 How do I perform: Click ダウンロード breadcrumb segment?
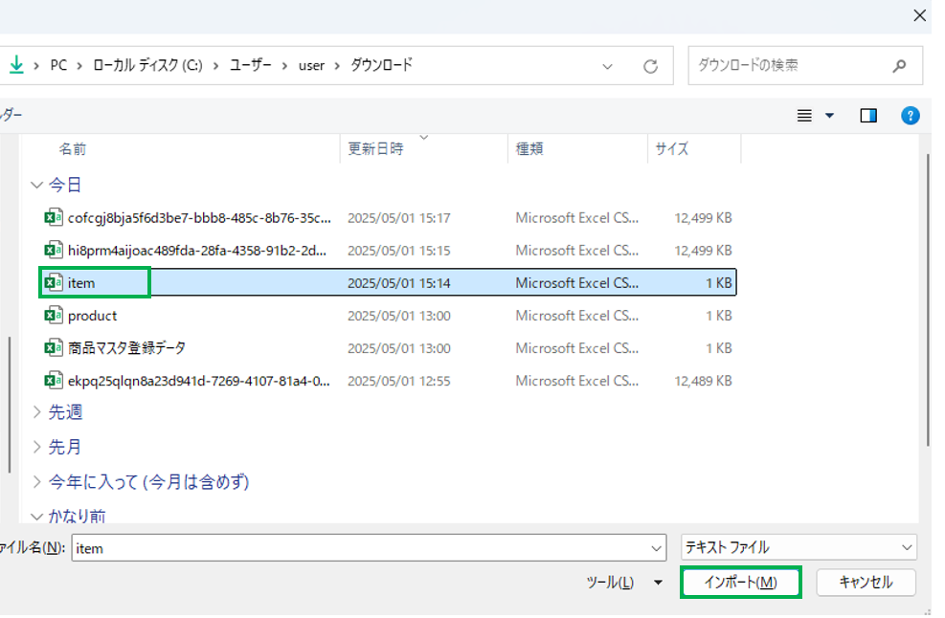point(381,64)
